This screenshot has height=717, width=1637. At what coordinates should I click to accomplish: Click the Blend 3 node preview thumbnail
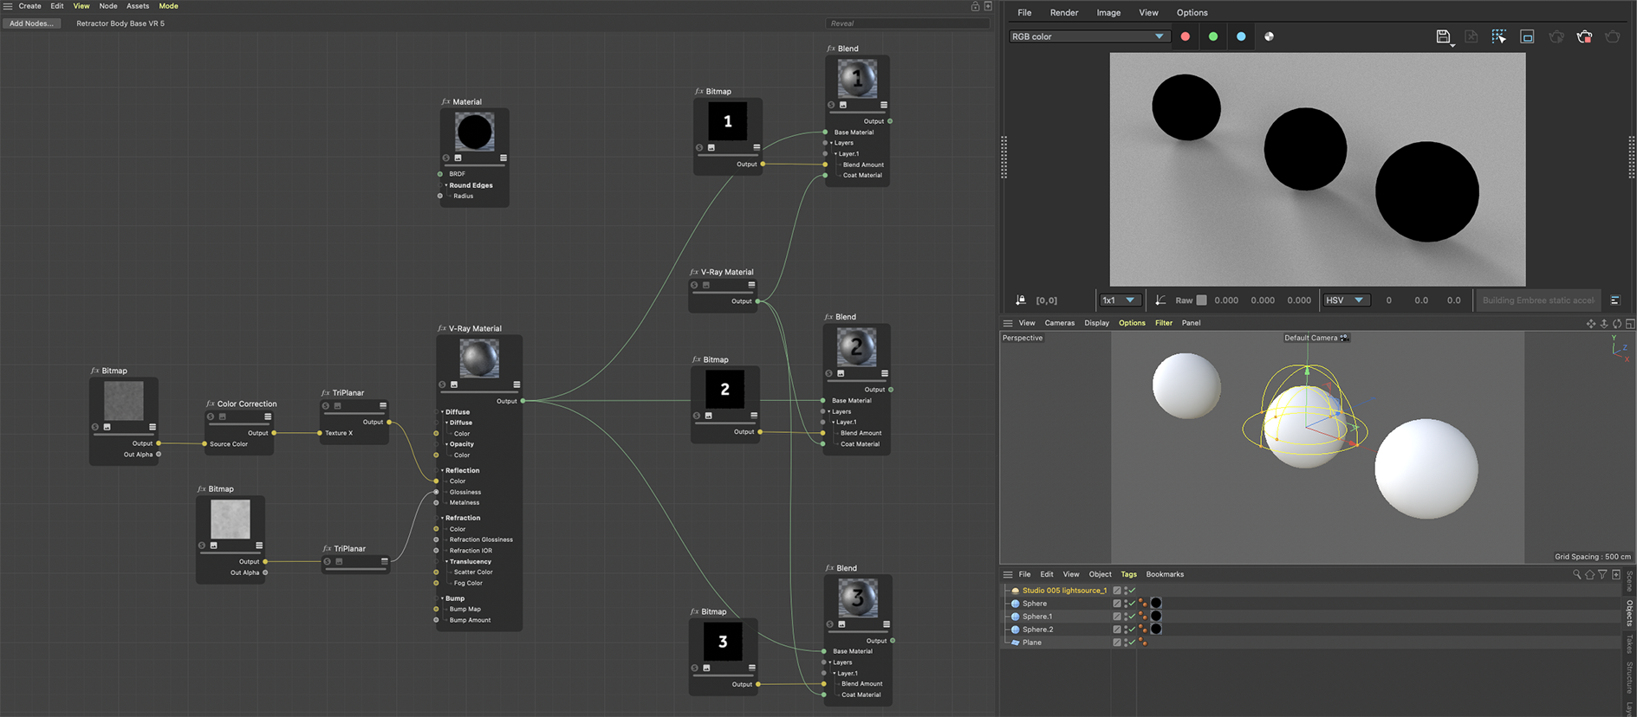[858, 597]
